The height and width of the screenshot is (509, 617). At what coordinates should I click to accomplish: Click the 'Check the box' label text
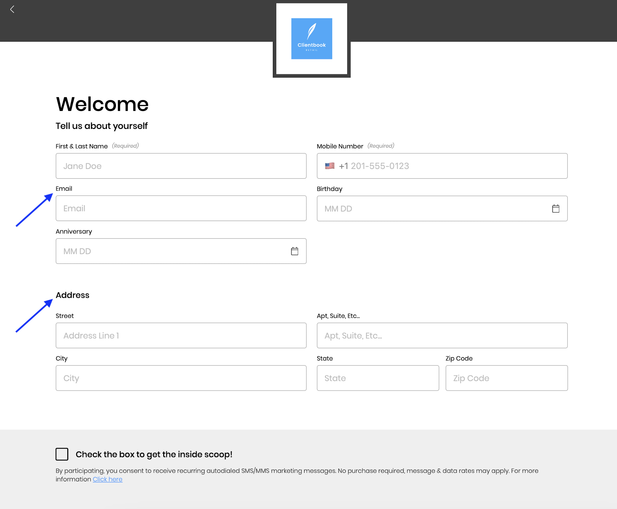coord(154,454)
